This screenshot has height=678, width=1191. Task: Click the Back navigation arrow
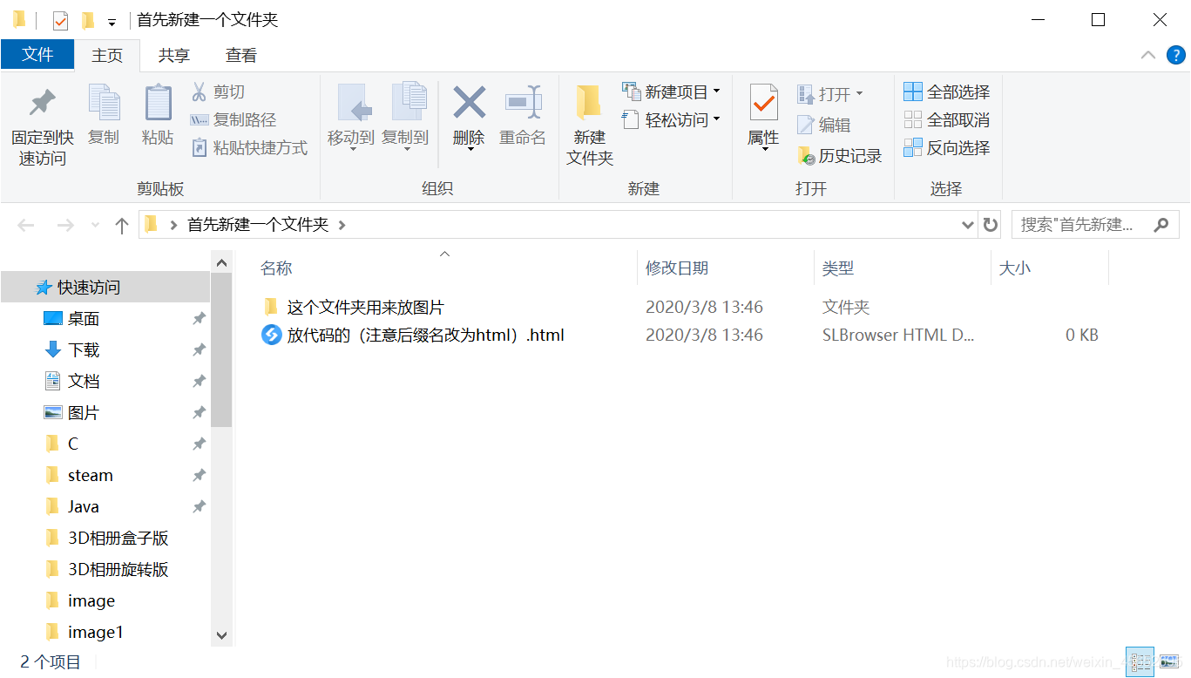[26, 225]
